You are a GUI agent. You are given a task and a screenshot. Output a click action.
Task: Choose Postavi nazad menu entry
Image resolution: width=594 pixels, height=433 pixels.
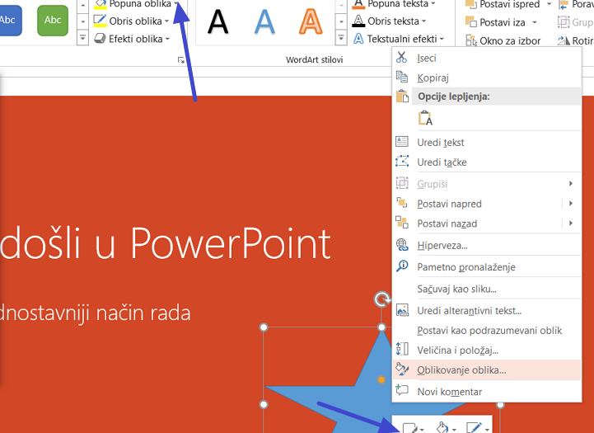click(487, 224)
